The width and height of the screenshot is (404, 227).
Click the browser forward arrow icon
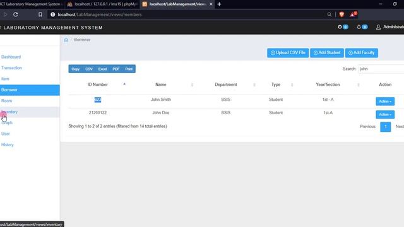[x=5, y=15]
